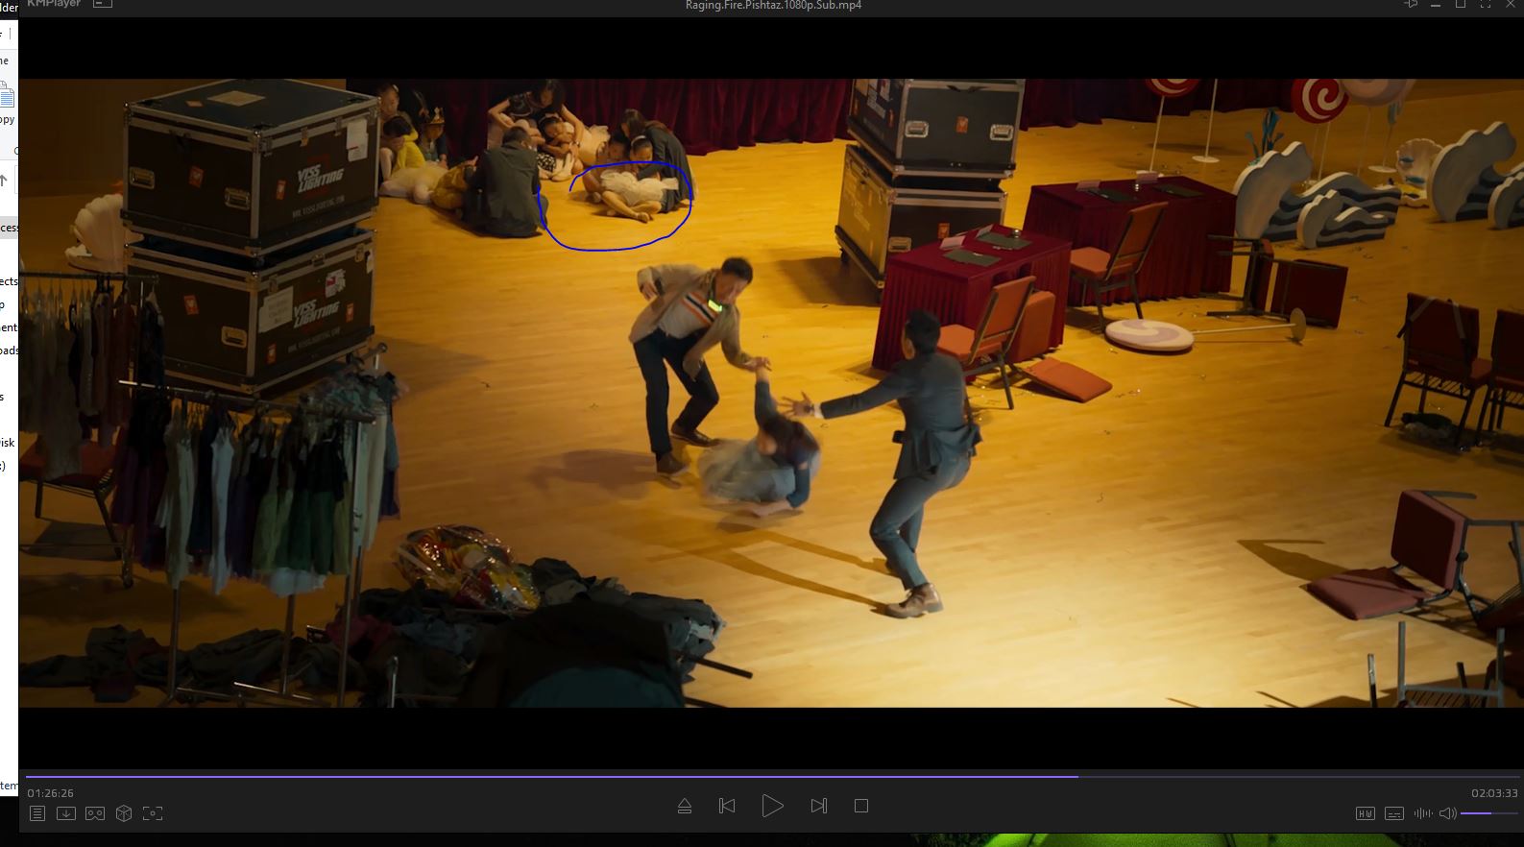The height and width of the screenshot is (847, 1524).
Task: Click on the video seek bar
Action: 768,776
